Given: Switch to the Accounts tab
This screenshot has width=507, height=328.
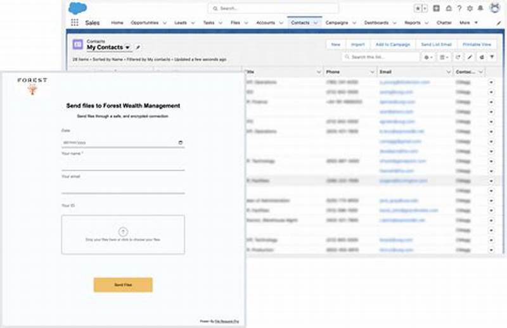Looking at the screenshot, I should pyautogui.click(x=265, y=23).
